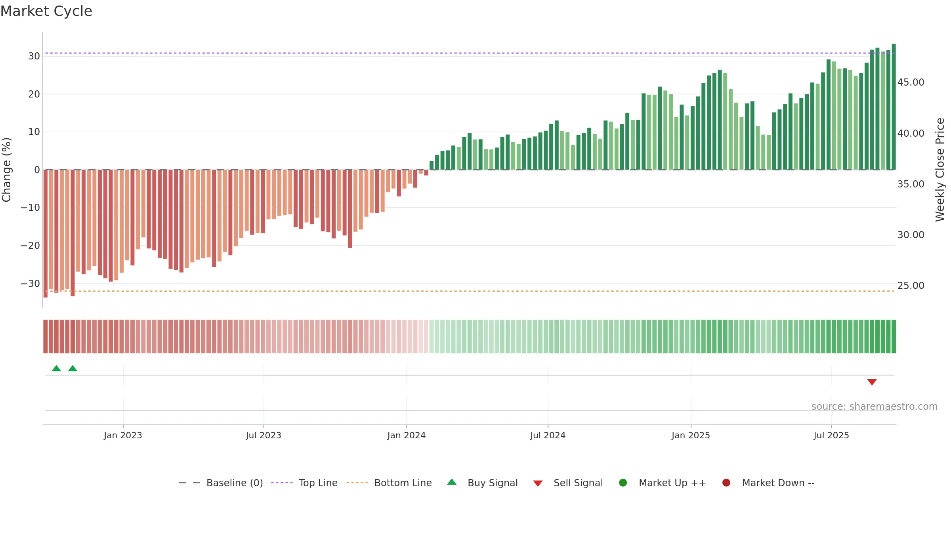The height and width of the screenshot is (535, 951).
Task: Click the Jan 2025 axis label
Action: (x=691, y=435)
